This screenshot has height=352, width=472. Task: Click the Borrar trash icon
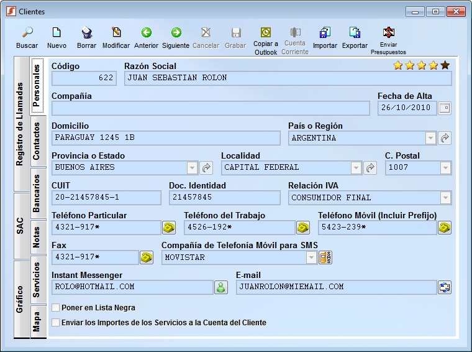click(86, 33)
